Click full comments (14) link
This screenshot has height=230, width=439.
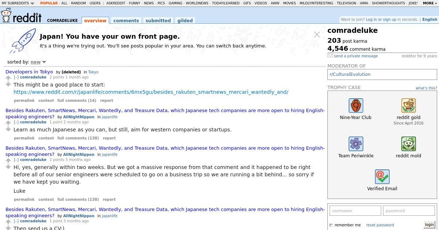pos(77,100)
